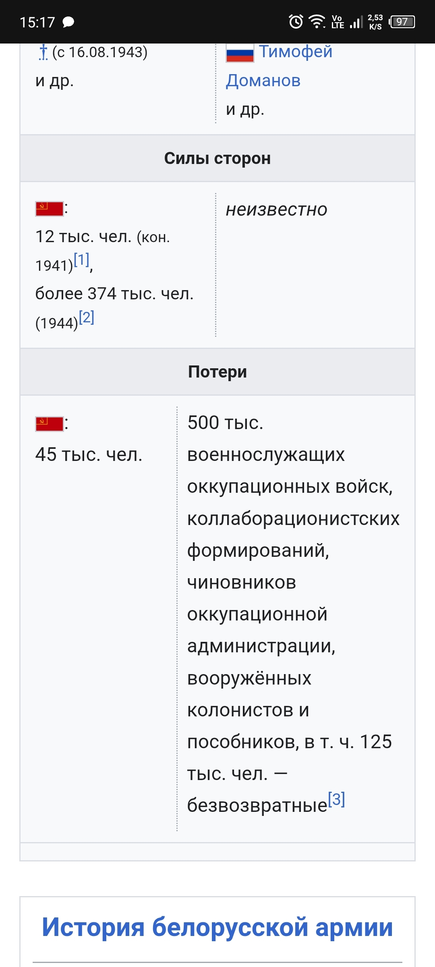The width and height of the screenshot is (435, 967).
Task: Tap the clock showing 15:17
Action: point(37,22)
